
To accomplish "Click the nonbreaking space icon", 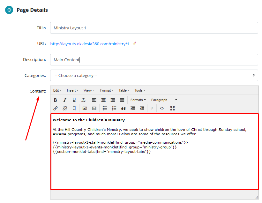I will (x=152, y=108).
